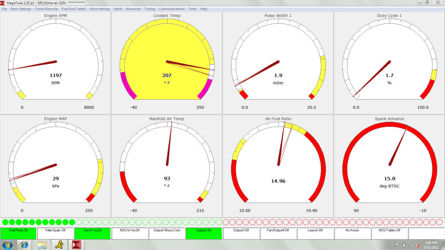Click the Fan/Output4 Off indicator
Image resolution: width=445 pixels, height=250 pixels.
click(x=278, y=233)
